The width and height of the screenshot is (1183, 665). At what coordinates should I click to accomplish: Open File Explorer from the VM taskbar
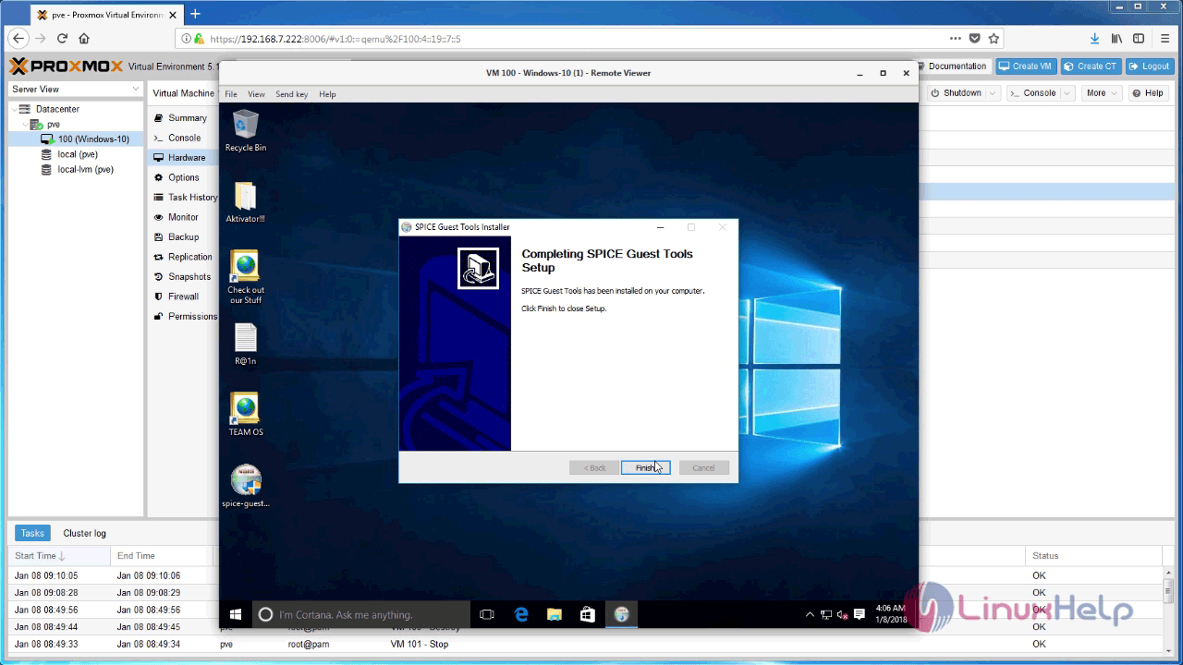[x=555, y=614]
